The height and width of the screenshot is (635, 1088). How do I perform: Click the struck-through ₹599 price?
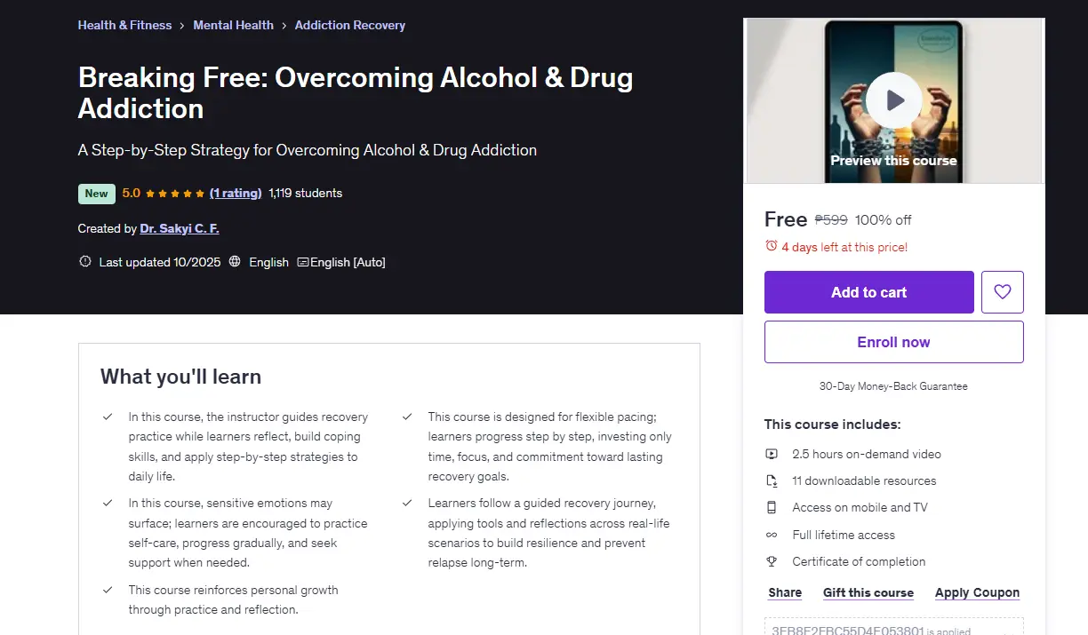click(831, 219)
